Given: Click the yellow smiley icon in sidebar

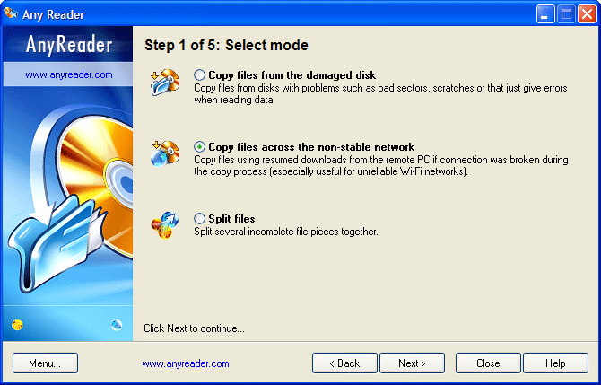Looking at the screenshot, I should pos(19,324).
